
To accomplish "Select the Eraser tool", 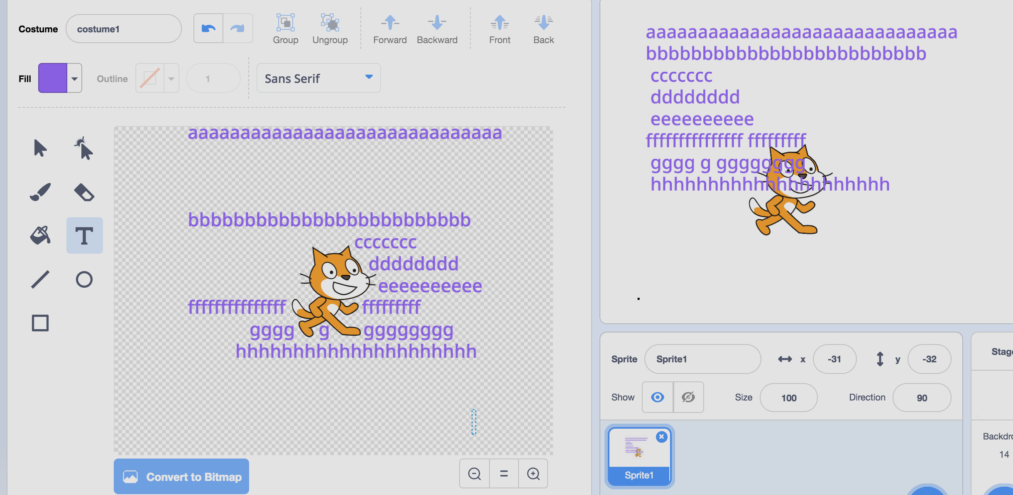I will pos(84,192).
